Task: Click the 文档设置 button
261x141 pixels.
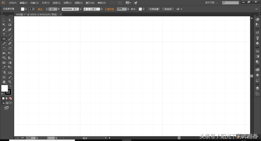Action: [154, 9]
